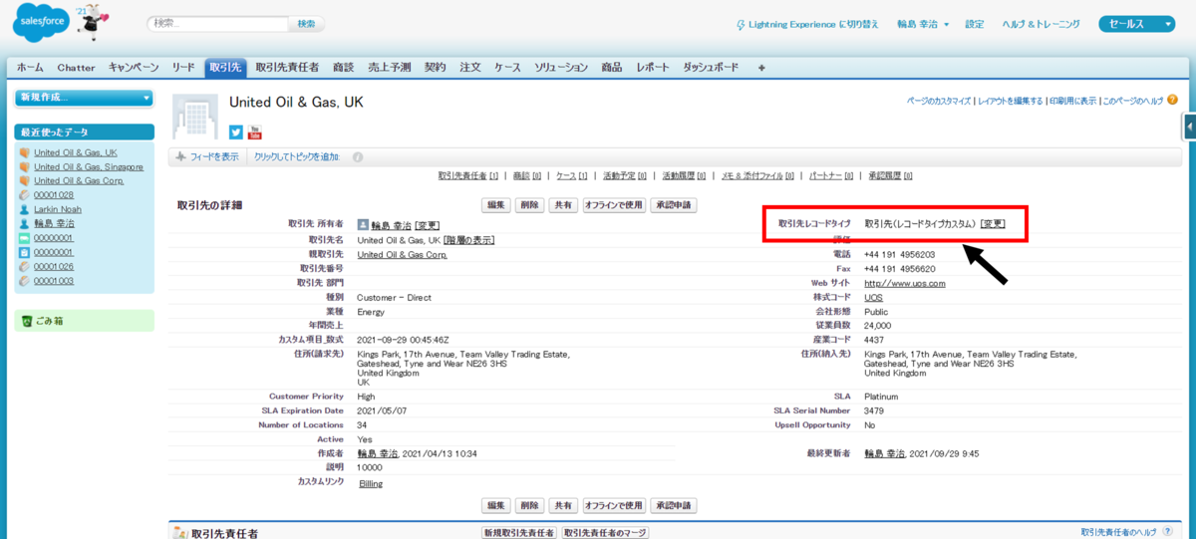Screen dimensions: 1196x539
Task: Click the info icon next to topic add
Action: click(x=358, y=157)
